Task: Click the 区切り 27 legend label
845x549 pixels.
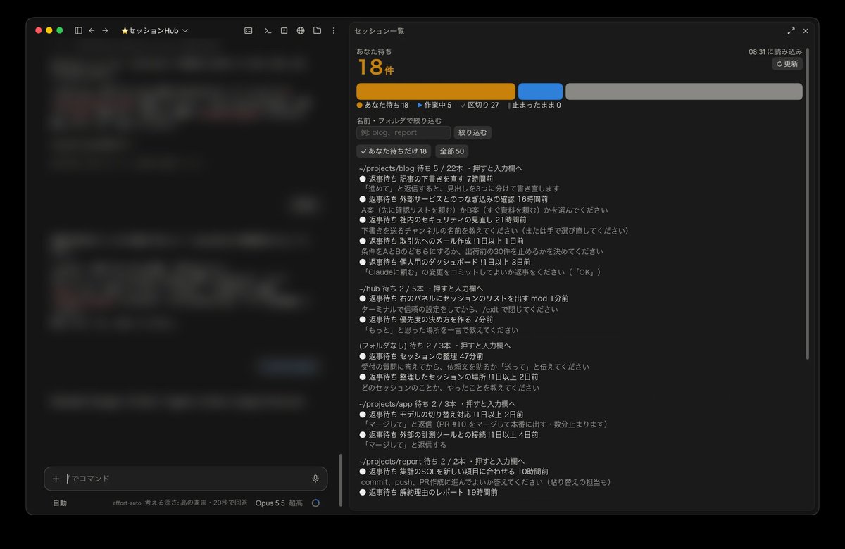Action: 480,106
